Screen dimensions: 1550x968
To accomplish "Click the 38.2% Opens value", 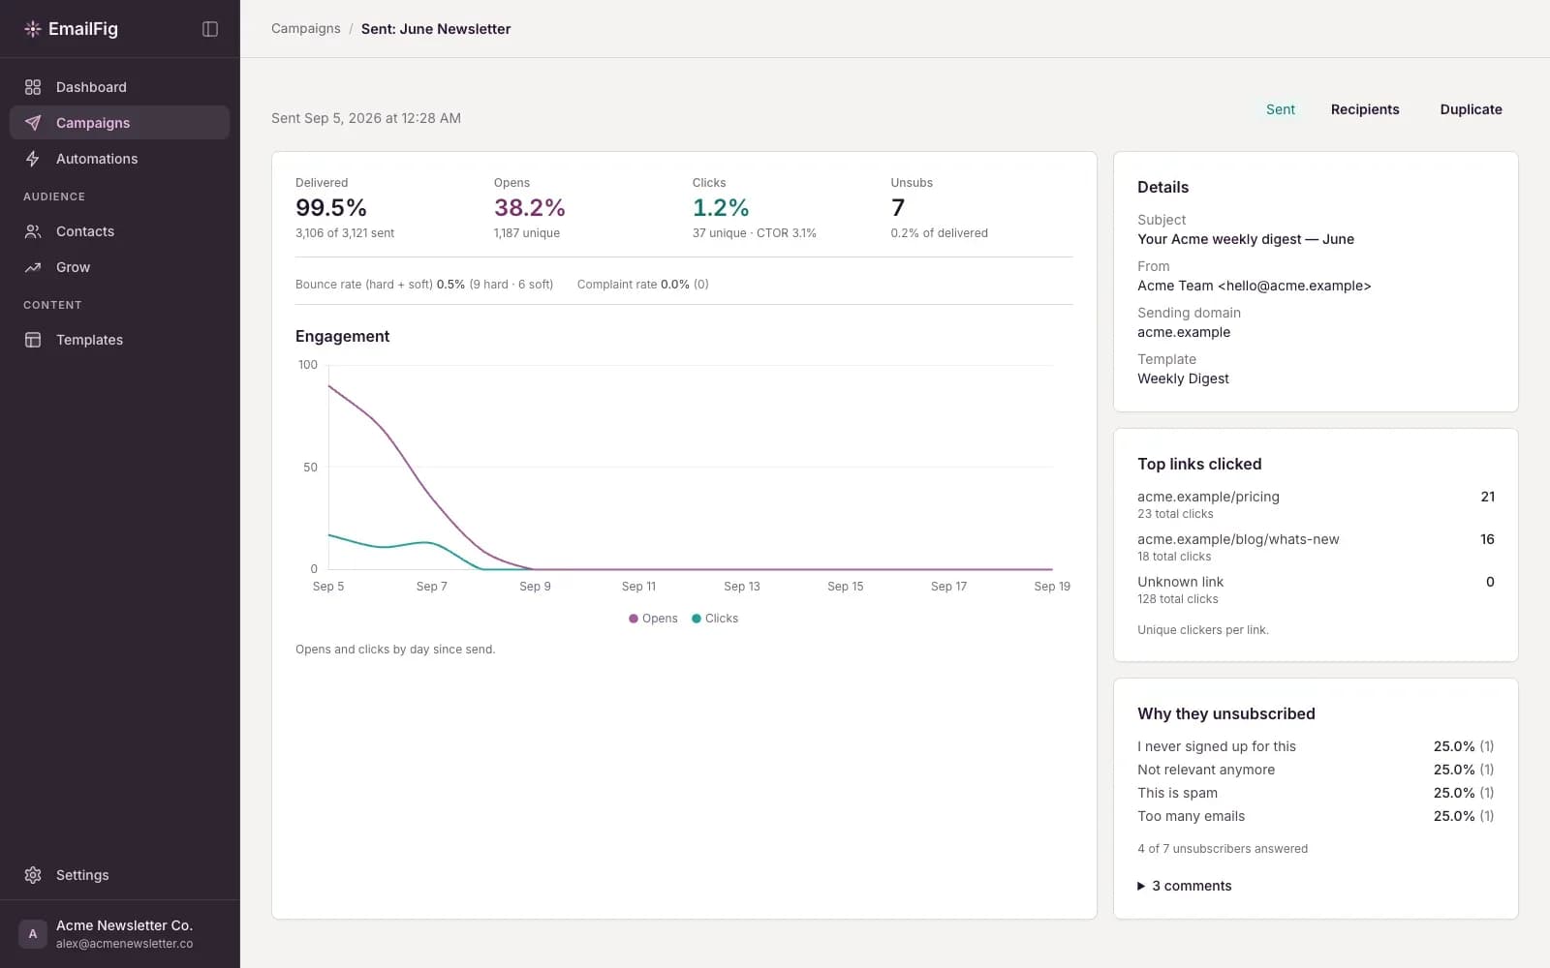I will pyautogui.click(x=530, y=208).
